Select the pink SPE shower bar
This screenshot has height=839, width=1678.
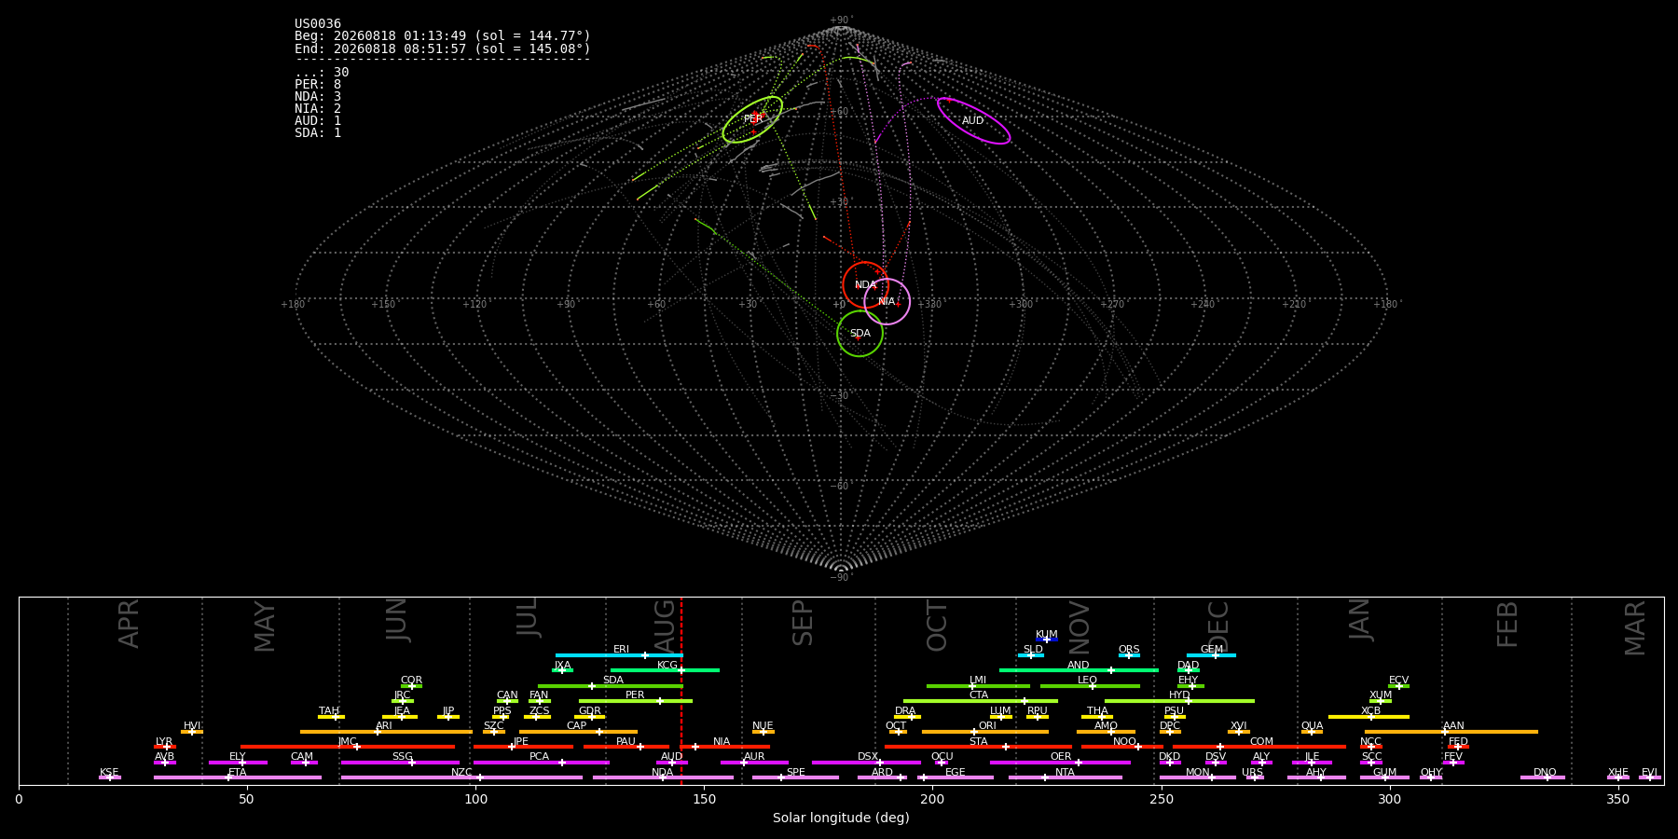(x=795, y=777)
